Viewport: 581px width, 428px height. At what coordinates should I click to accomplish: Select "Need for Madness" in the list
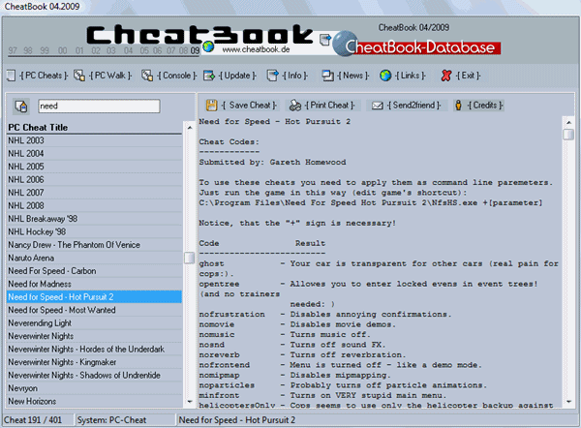coord(95,284)
